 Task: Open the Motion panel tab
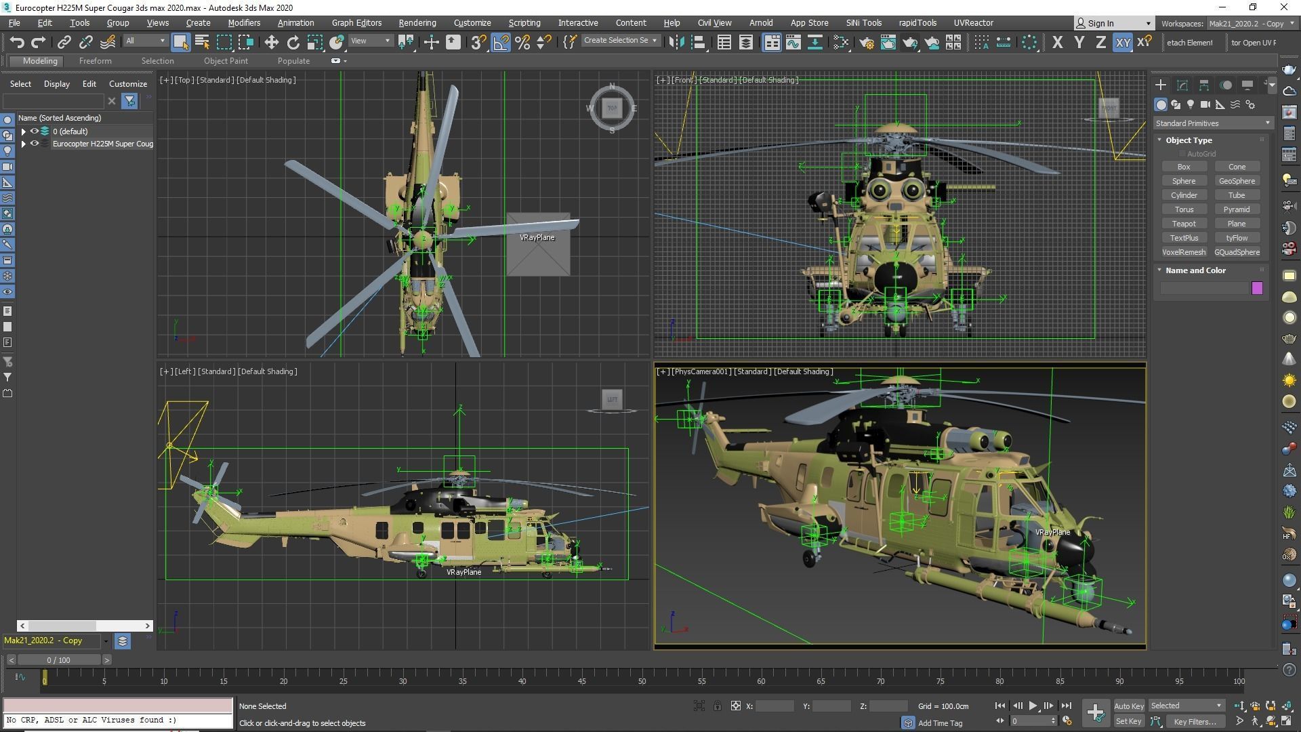(x=1226, y=85)
